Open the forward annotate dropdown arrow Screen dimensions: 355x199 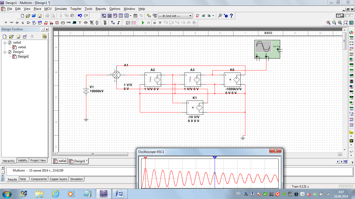click(213, 16)
